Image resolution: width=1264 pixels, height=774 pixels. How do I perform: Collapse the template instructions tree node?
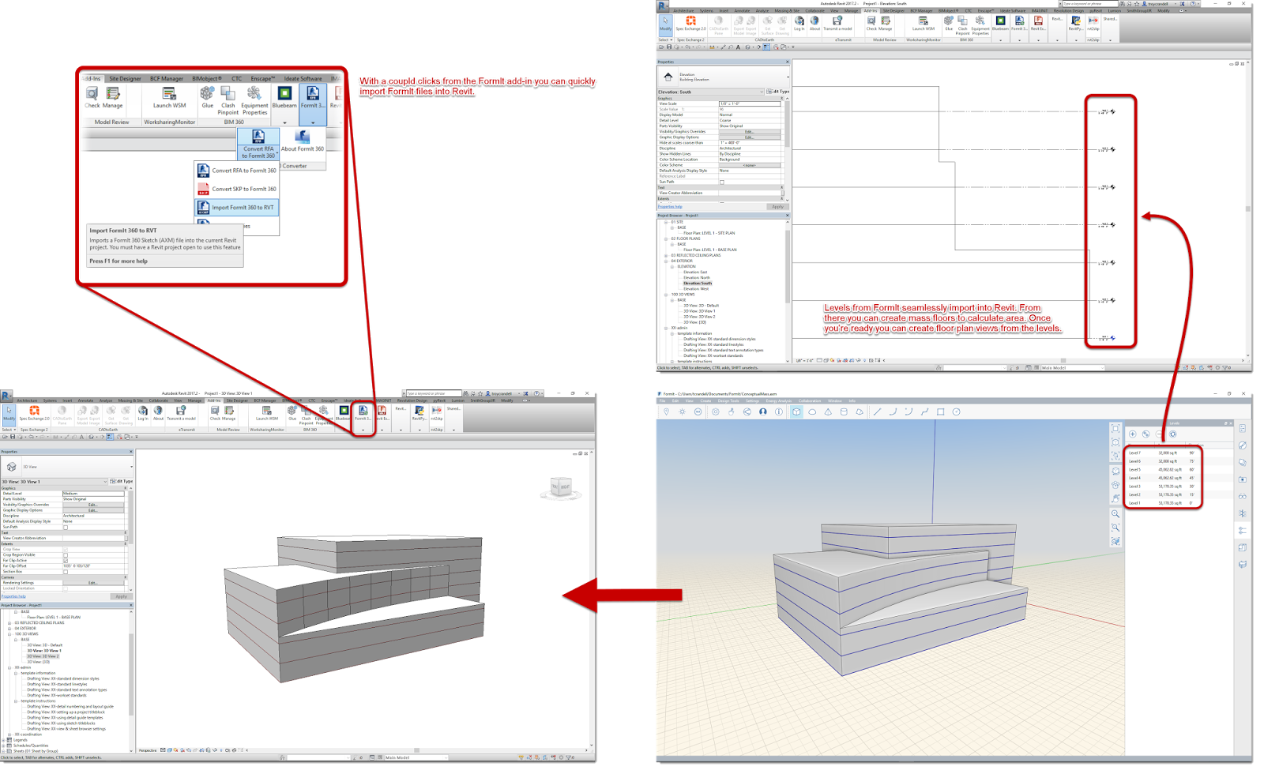[15, 701]
